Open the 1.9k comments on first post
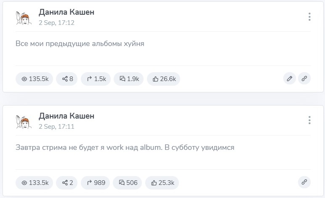Screen dimensions: 325x198 click(129, 79)
